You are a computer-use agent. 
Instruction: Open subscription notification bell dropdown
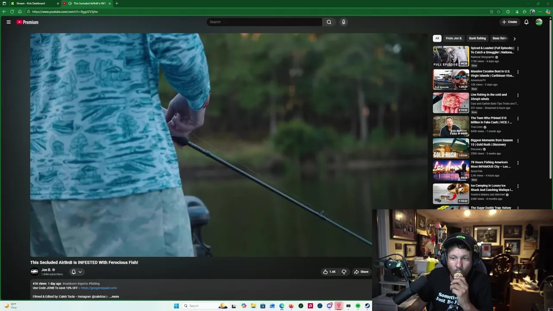[x=76, y=272]
